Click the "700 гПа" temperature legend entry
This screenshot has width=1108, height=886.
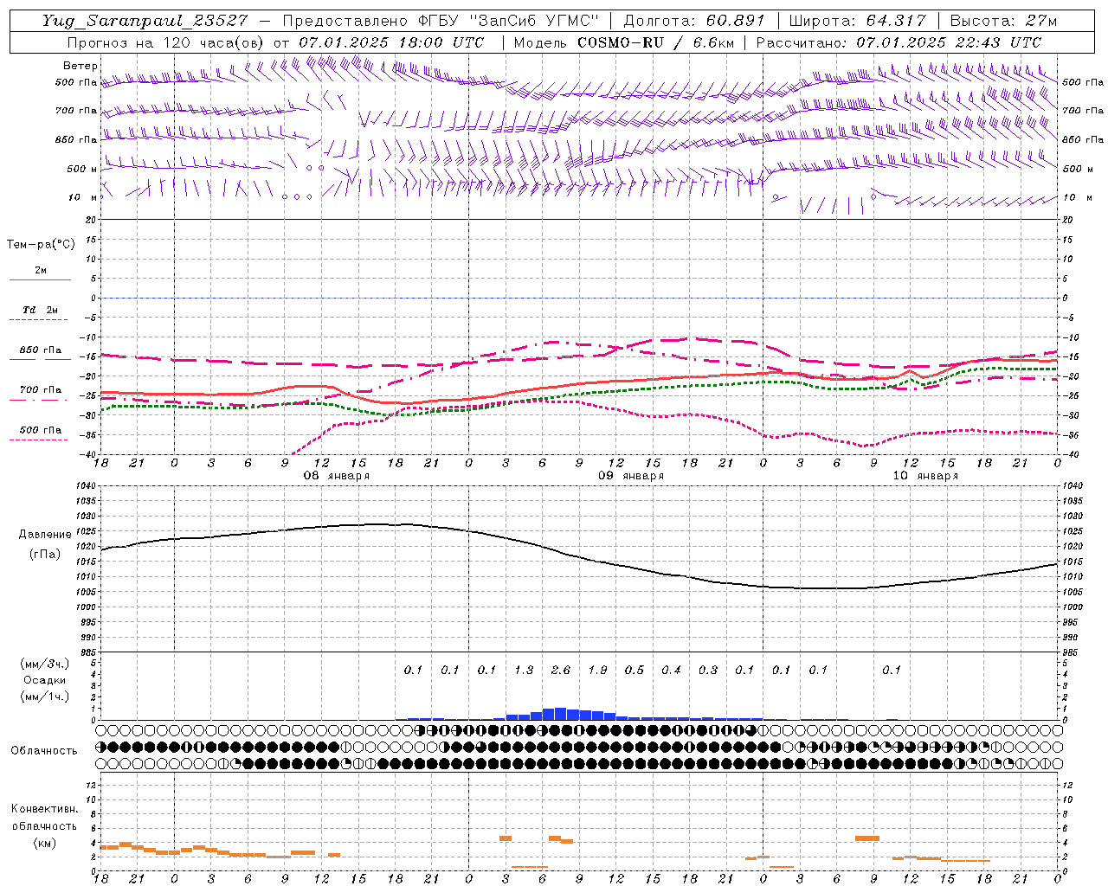(40, 390)
